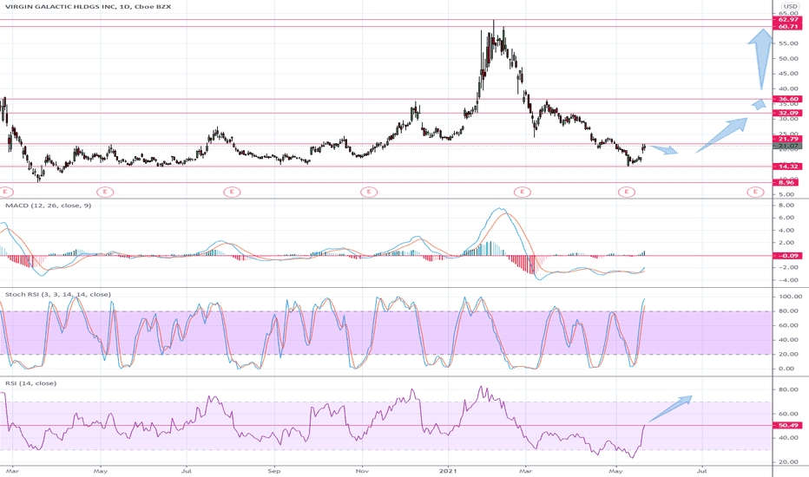
Task: Click the 100.00 Stoch RSI axis value
Action: [790, 297]
